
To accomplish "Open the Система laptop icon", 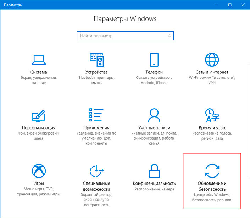I will click(x=39, y=60).
